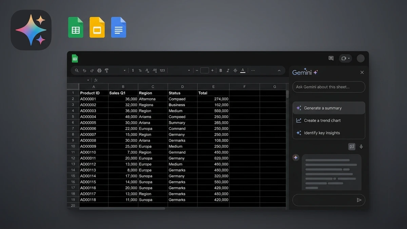Viewport: 407px width, 229px height.
Task: Choose Create a trend chart suggestion
Action: (x=329, y=120)
